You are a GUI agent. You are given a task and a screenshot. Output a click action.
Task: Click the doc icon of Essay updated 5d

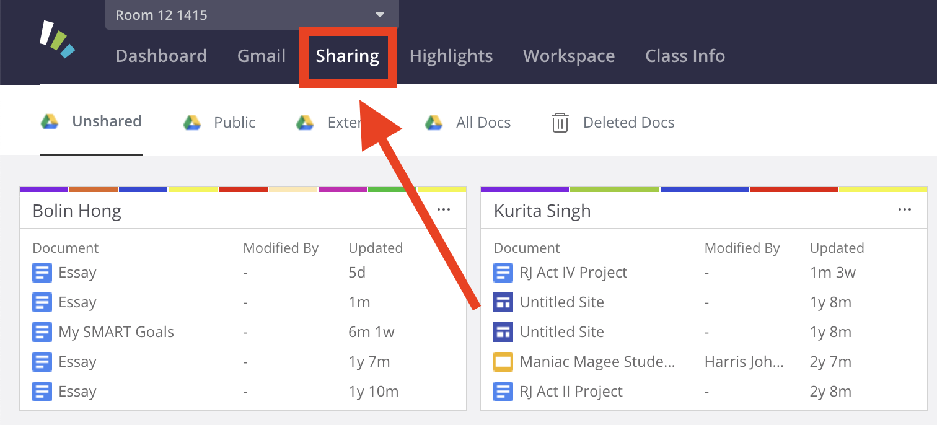pyautogui.click(x=42, y=273)
